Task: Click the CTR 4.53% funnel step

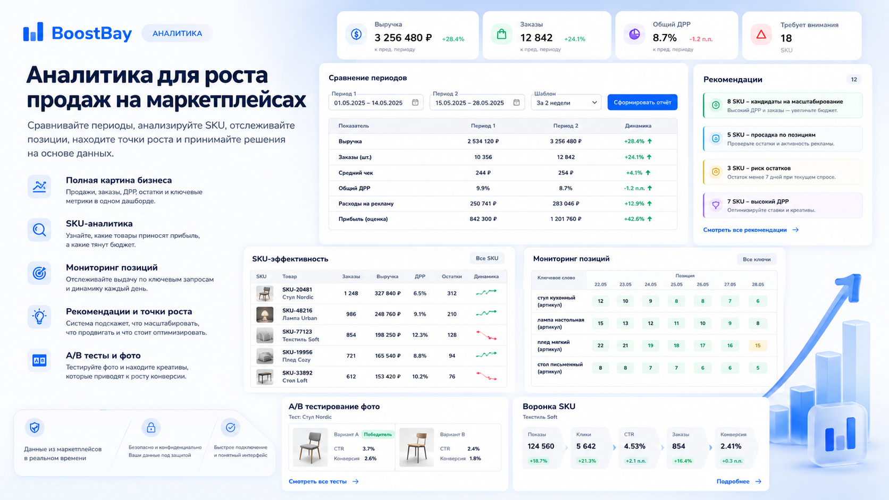Action: pos(640,447)
